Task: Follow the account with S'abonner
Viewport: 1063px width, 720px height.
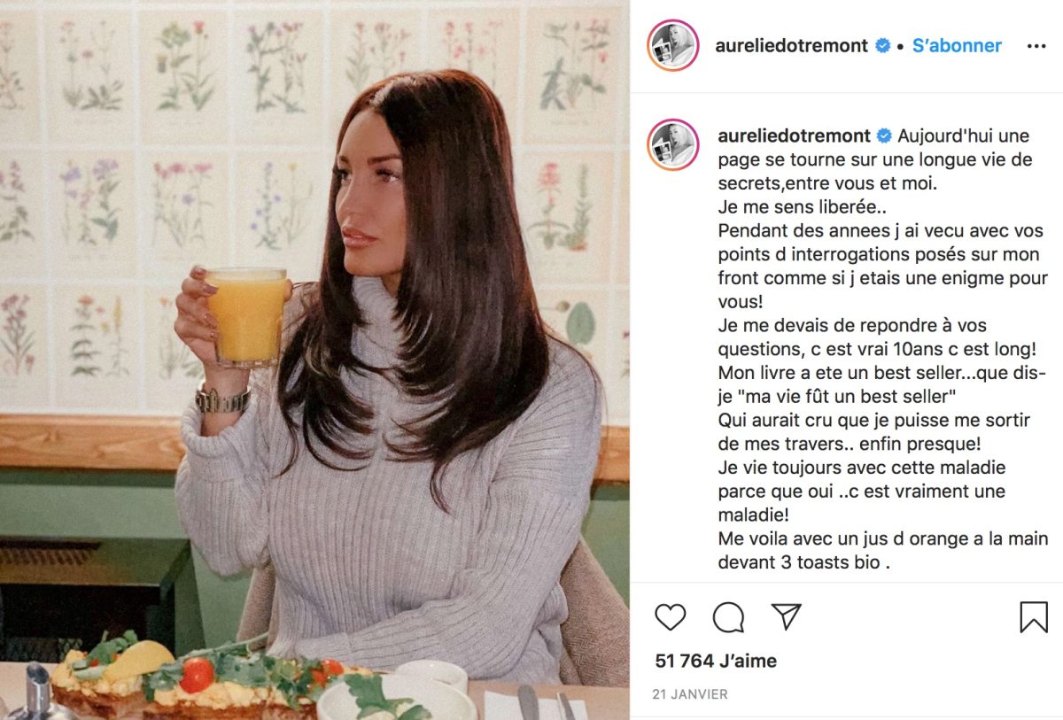Action: [x=957, y=46]
